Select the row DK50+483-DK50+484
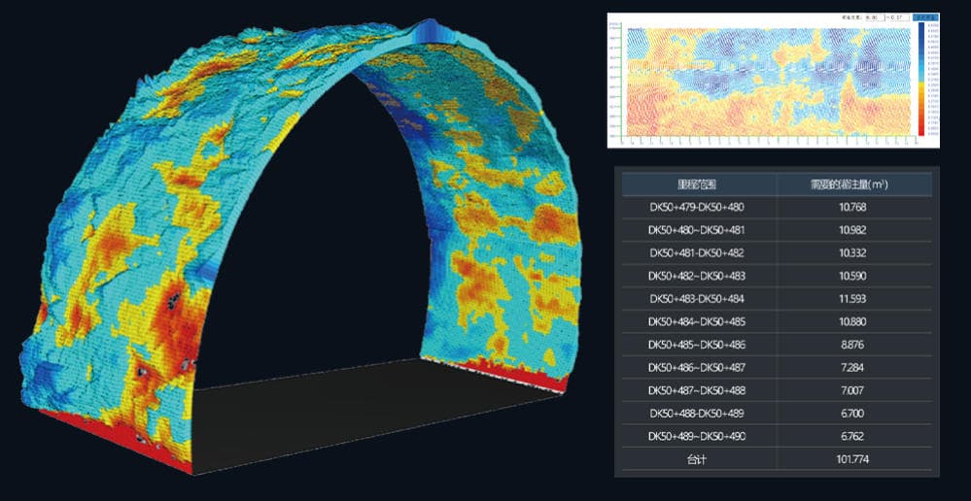This screenshot has height=501, width=971. [x=777, y=299]
